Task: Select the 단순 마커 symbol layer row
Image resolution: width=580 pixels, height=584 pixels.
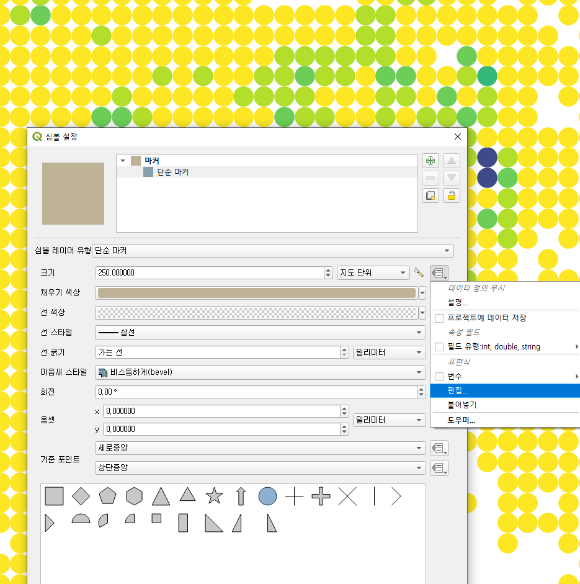Action: tap(267, 172)
